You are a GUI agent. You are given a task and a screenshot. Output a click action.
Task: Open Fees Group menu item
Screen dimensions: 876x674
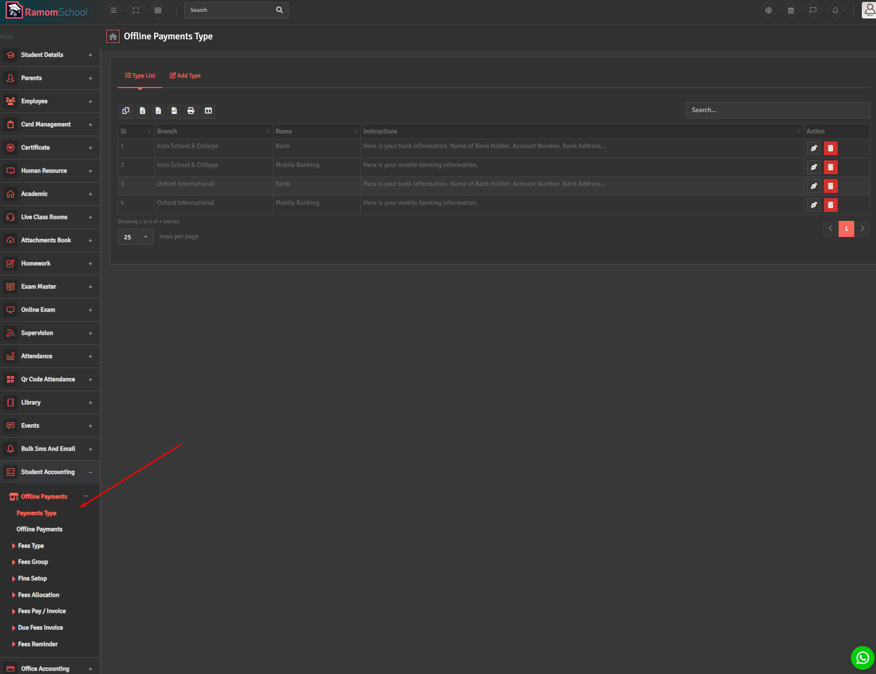33,562
